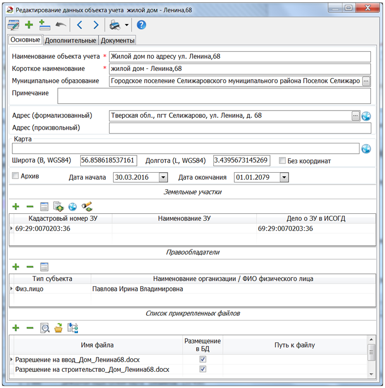
Task: Open the Дата окончания date dropdown
Action: 284,177
